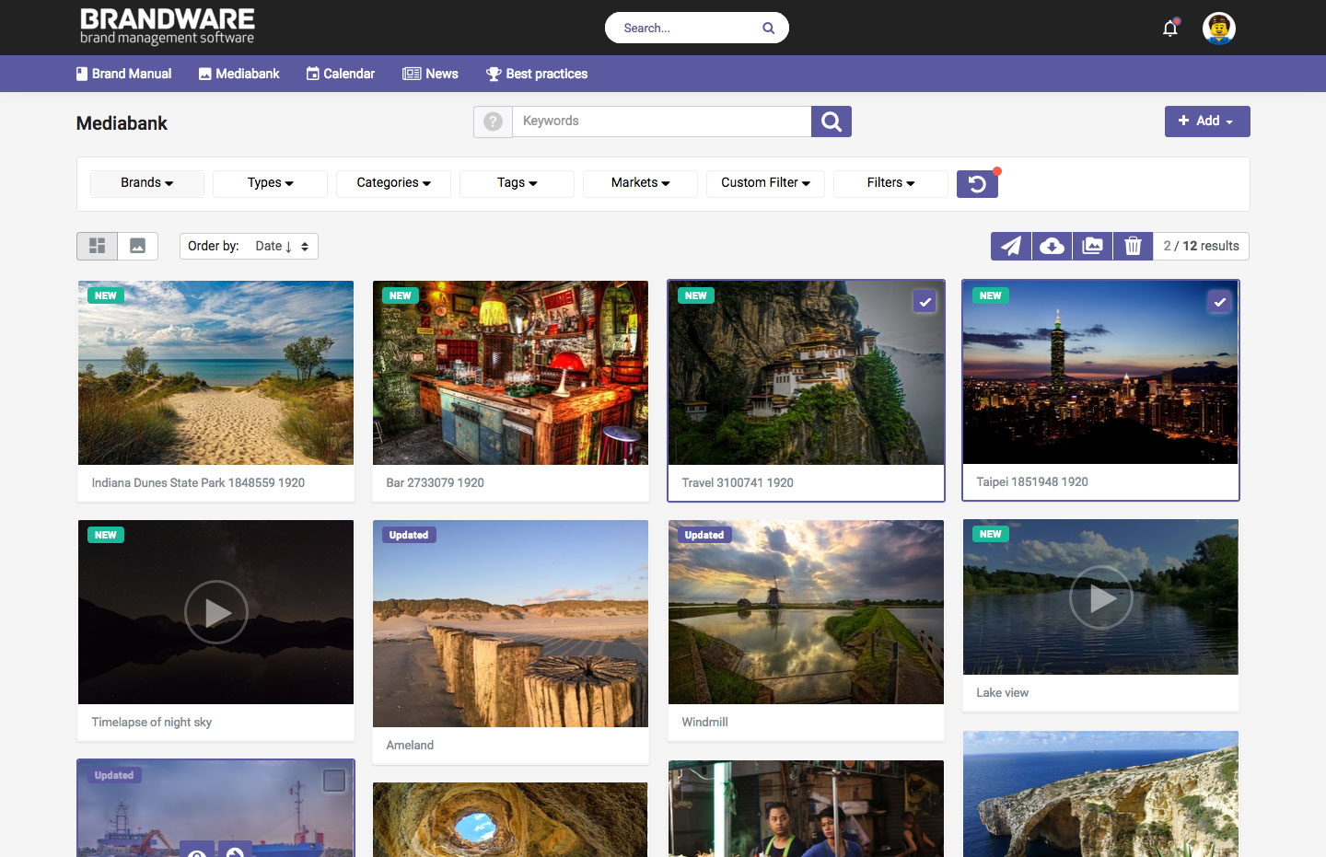Expand the Brands filter dropdown
This screenshot has height=857, width=1326.
point(147,183)
